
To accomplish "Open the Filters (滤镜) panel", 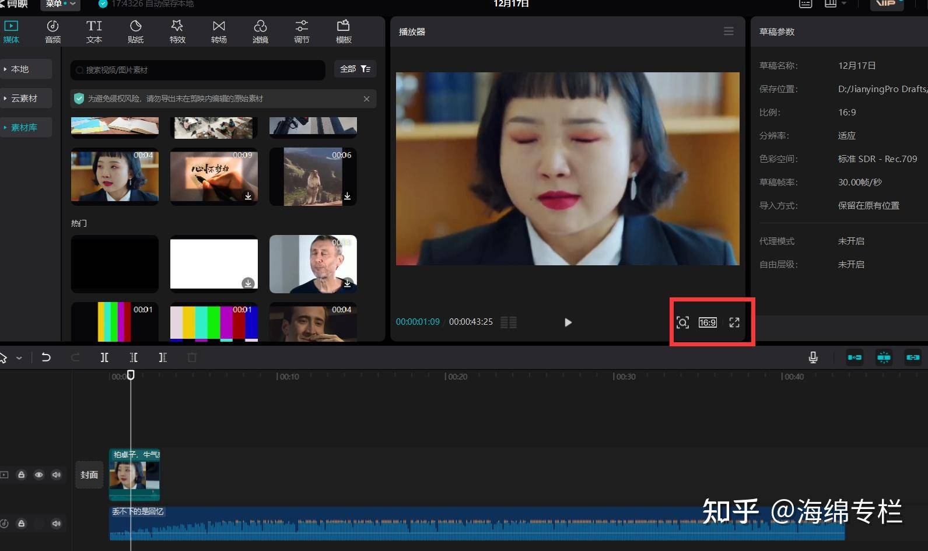I will click(x=260, y=31).
